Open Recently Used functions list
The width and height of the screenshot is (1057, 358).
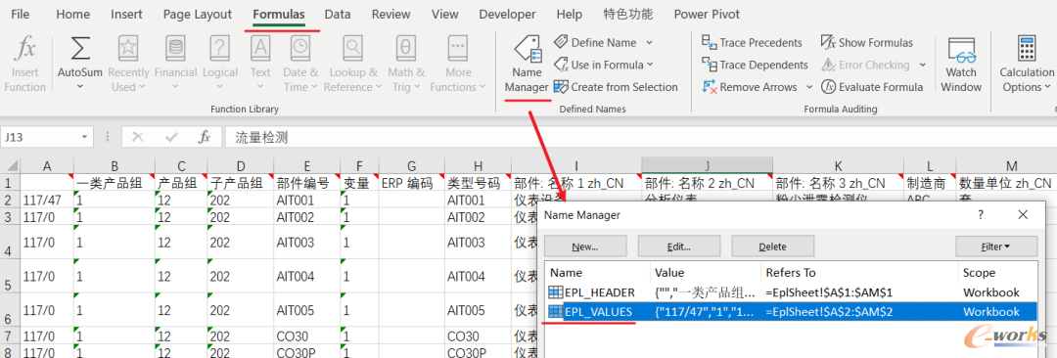pyautogui.click(x=128, y=64)
